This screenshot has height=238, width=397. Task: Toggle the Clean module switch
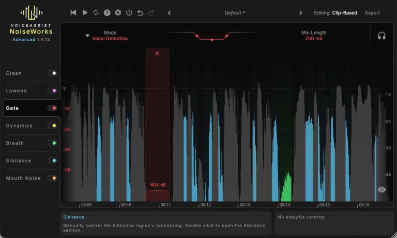click(x=52, y=73)
